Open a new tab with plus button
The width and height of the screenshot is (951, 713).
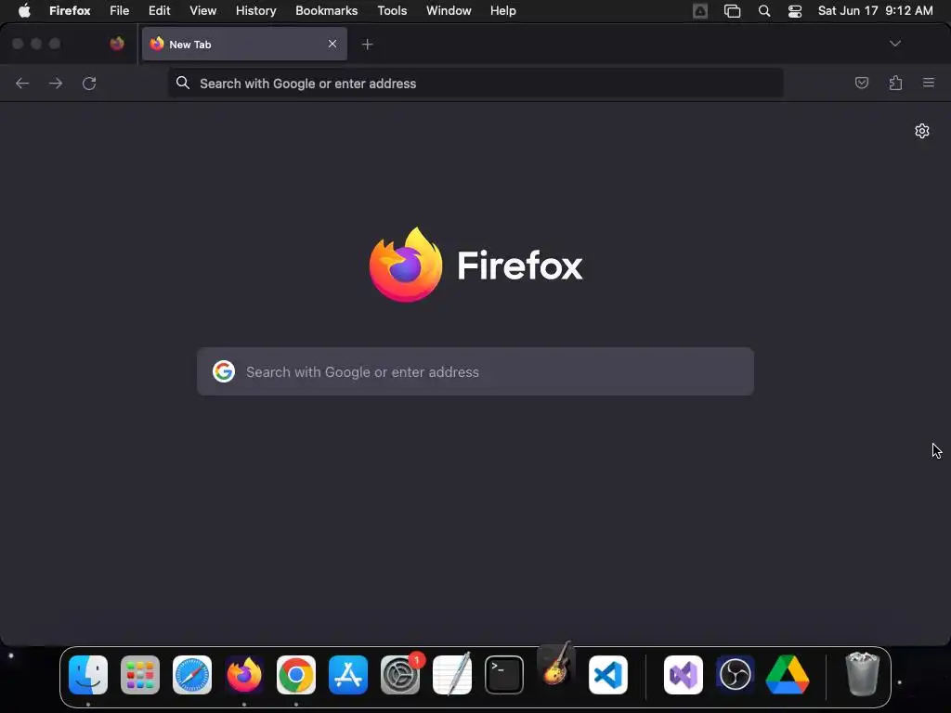(367, 45)
